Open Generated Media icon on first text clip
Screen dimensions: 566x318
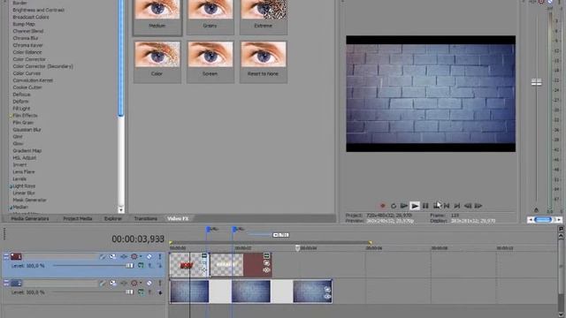pyautogui.click(x=204, y=255)
